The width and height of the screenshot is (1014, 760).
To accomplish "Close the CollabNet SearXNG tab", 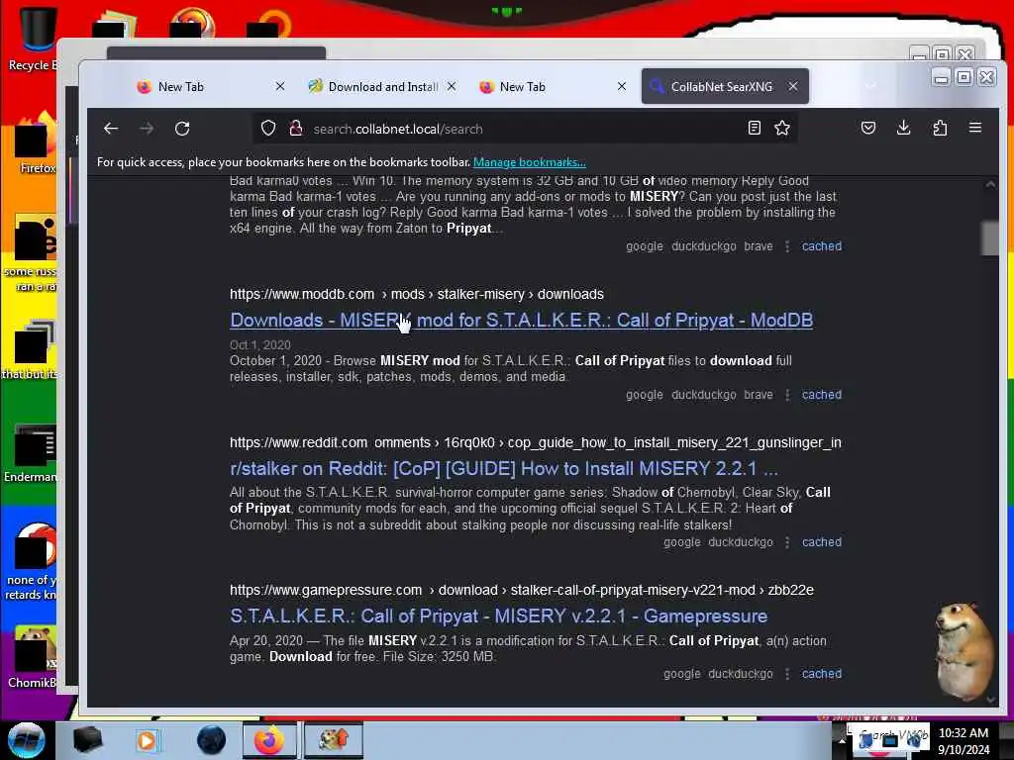I will pyautogui.click(x=793, y=86).
